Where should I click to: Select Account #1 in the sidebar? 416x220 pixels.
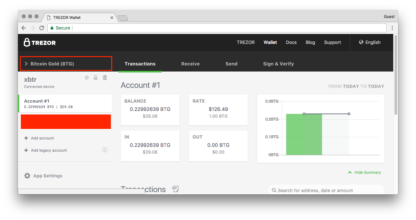65,104
